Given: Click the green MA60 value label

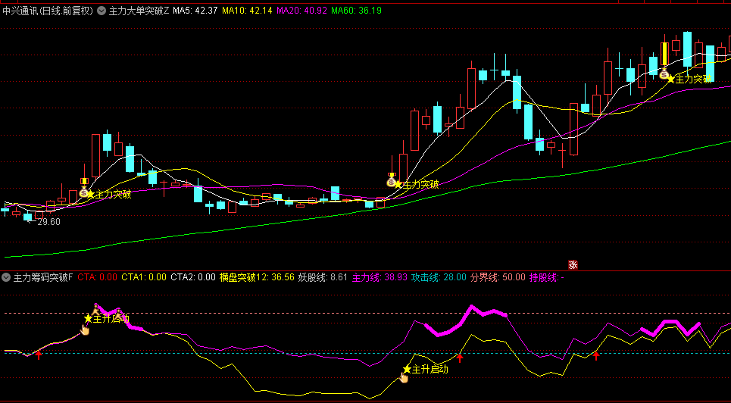Looking at the screenshot, I should coord(355,11).
